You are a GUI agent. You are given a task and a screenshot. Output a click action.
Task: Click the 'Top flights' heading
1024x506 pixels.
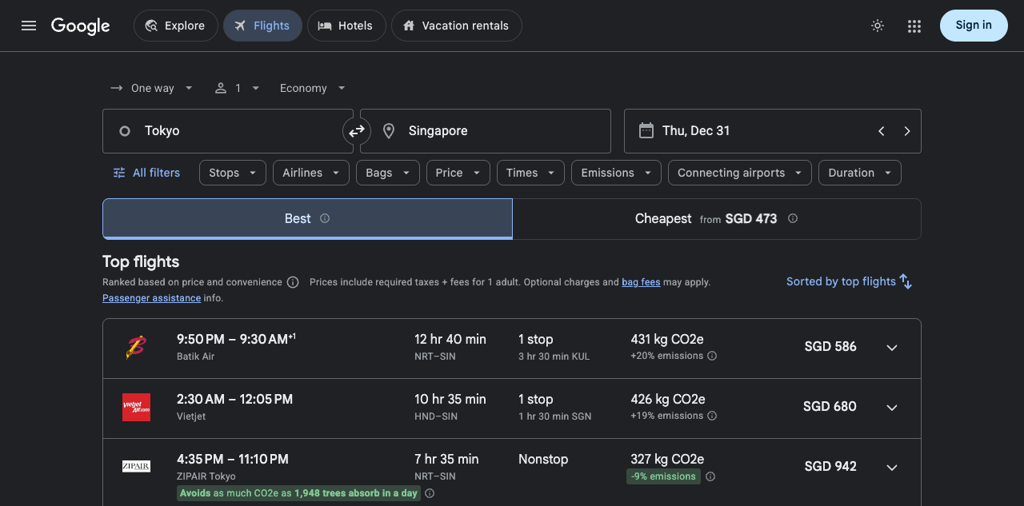(141, 262)
